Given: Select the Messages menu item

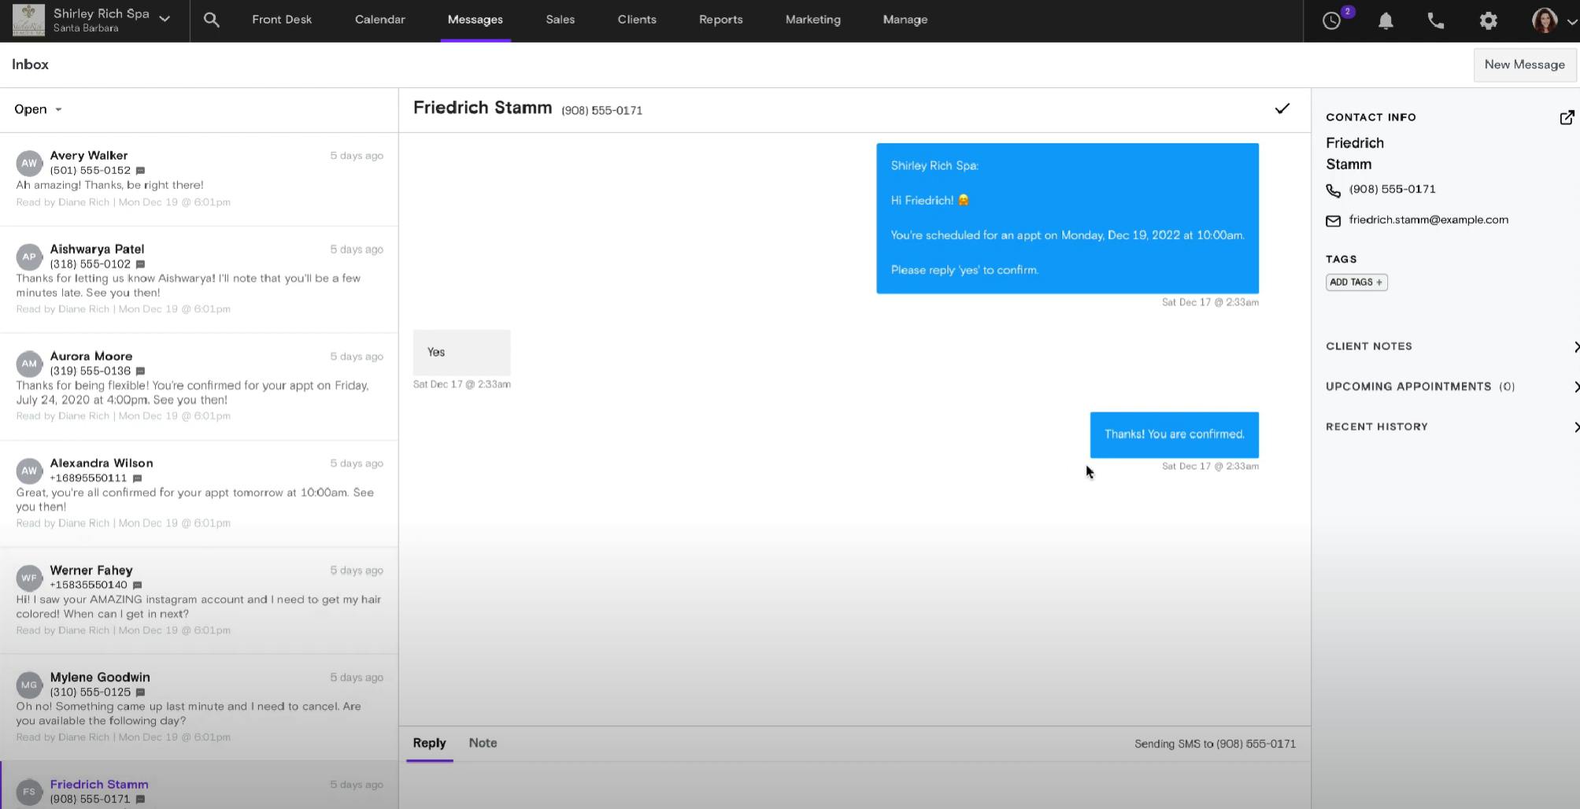Looking at the screenshot, I should [x=475, y=20].
